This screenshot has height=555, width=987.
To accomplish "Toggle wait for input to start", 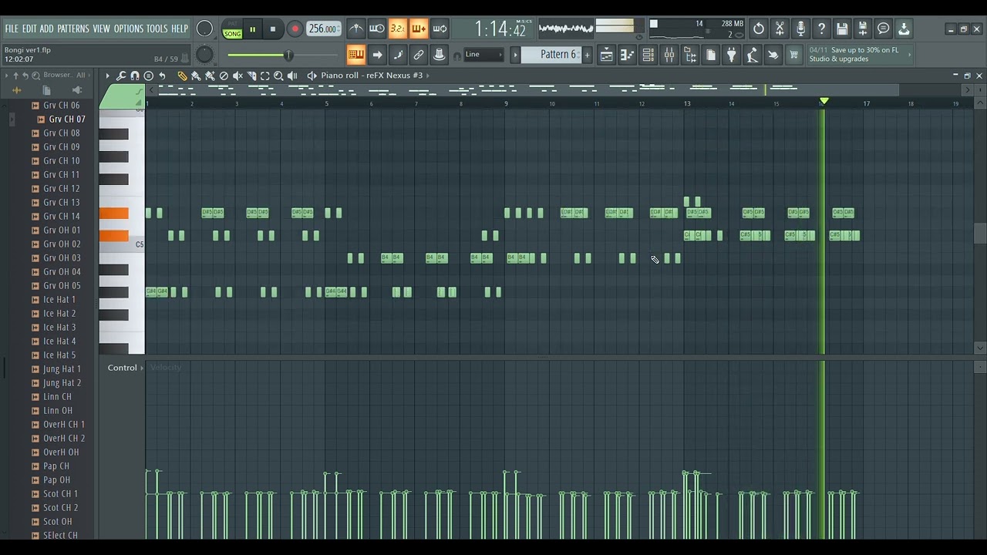I will click(x=376, y=29).
